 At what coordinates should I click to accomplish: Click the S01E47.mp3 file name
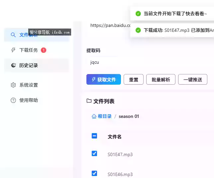coord(120,154)
